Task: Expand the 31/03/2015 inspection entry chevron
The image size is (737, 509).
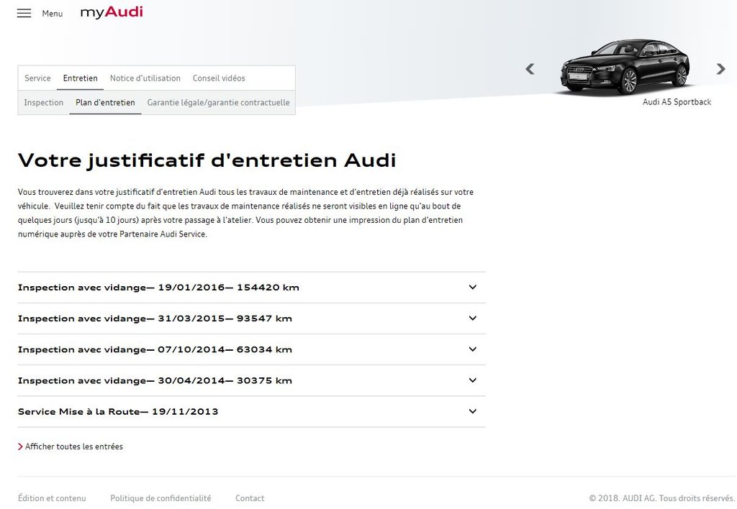Action: point(472,318)
